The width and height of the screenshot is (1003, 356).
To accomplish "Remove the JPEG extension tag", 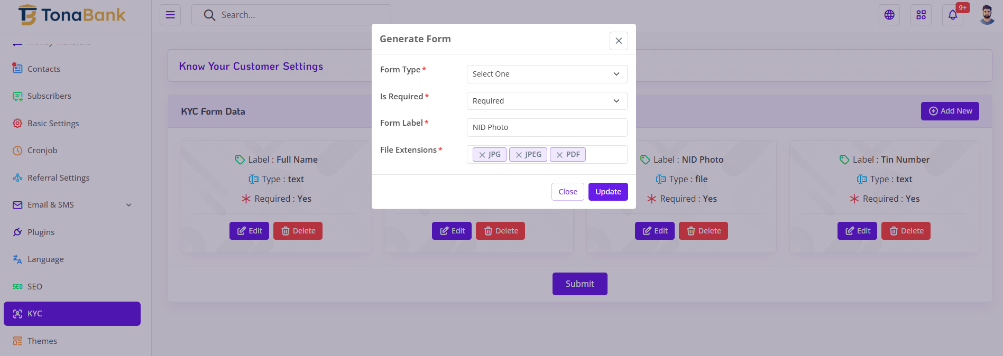I will point(519,155).
